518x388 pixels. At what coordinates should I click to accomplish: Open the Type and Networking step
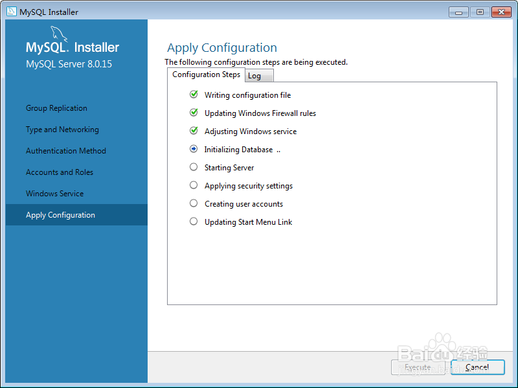[62, 130]
